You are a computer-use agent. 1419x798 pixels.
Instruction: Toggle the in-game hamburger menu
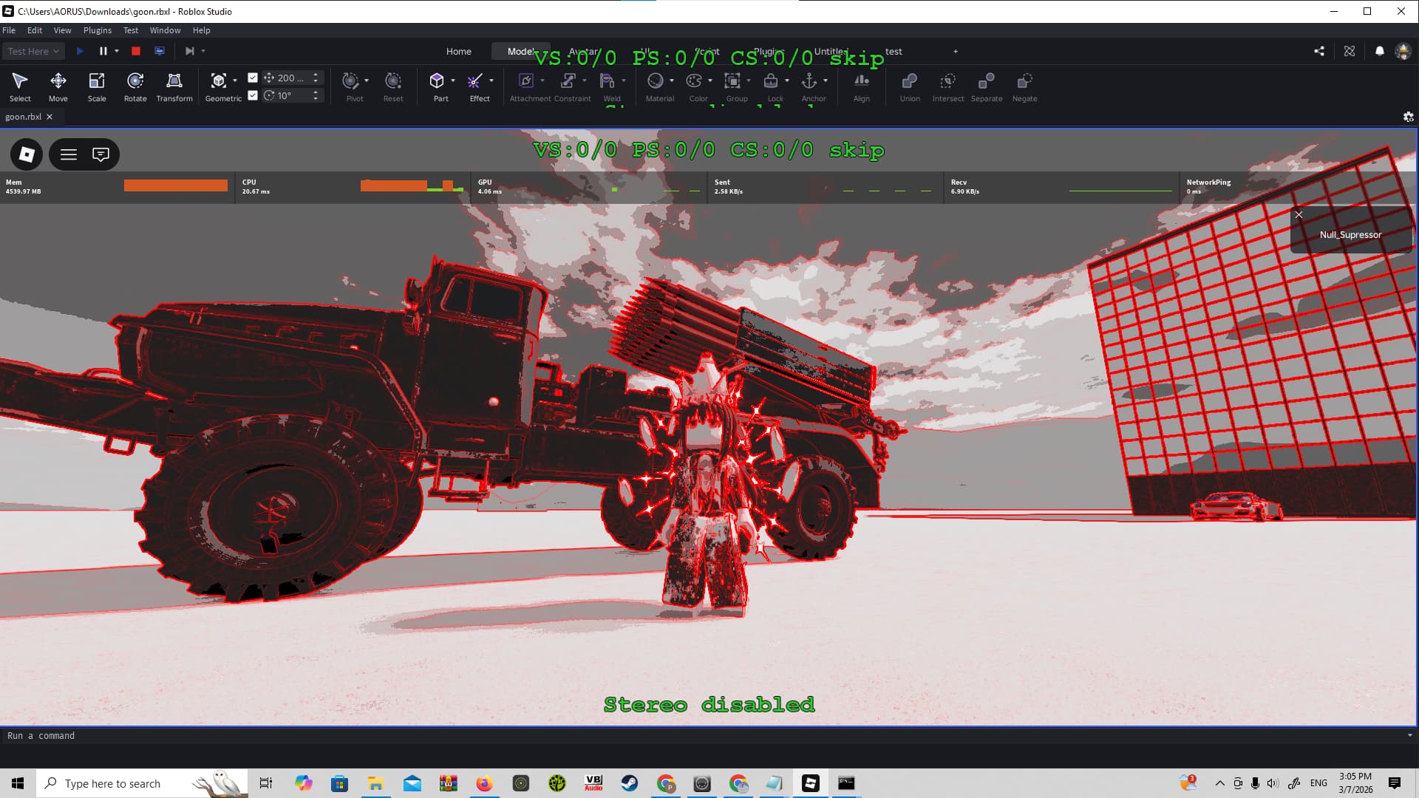pyautogui.click(x=69, y=154)
